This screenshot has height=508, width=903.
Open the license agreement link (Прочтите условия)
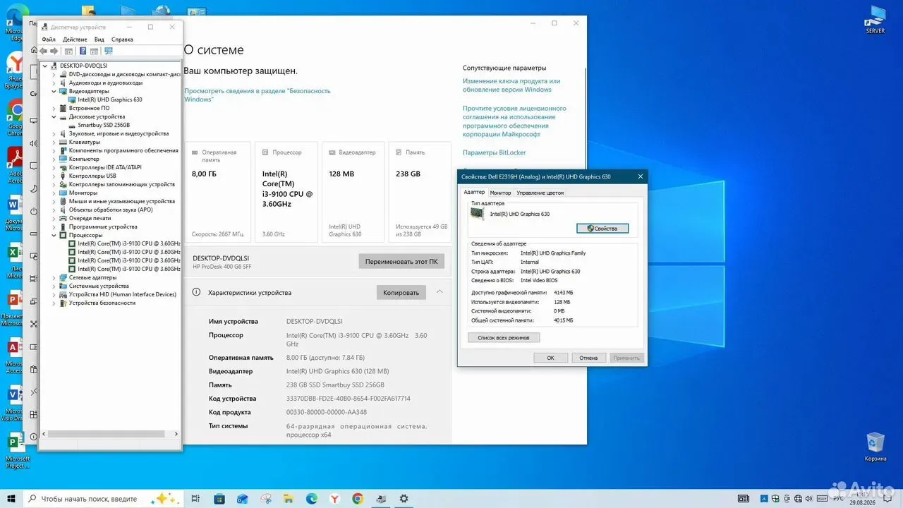tap(514, 121)
